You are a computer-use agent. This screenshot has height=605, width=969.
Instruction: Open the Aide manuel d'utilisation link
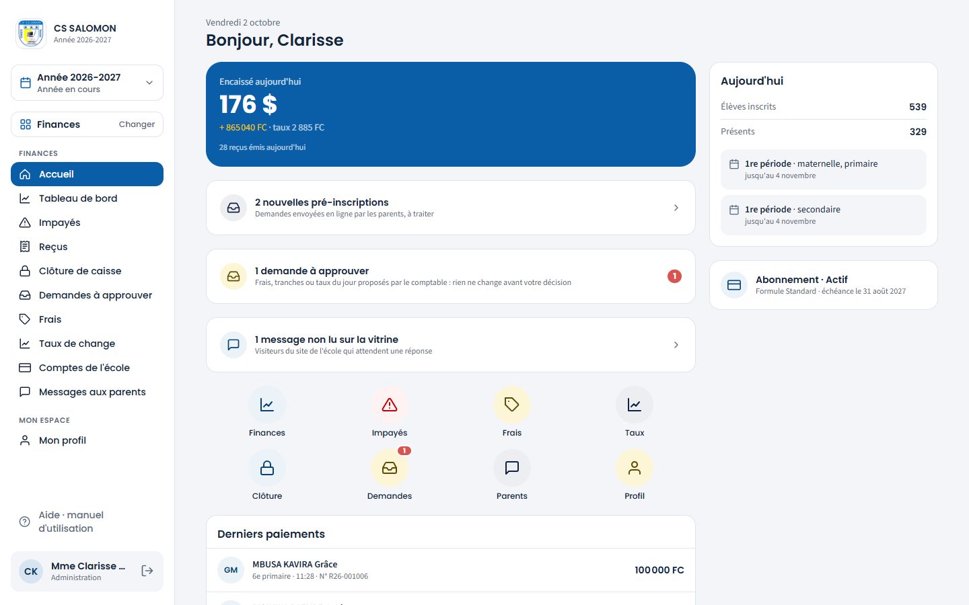click(x=87, y=522)
